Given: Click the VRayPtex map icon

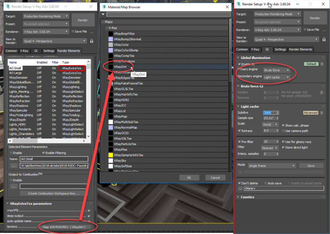Looking at the screenshot, I should 111,149.
